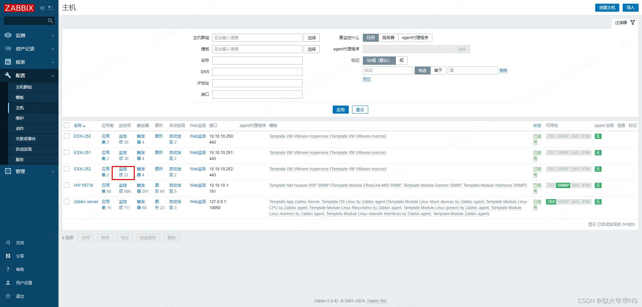642x307 pixels.
Task: Check the ESXi-252 row checkbox
Action: tap(67, 169)
